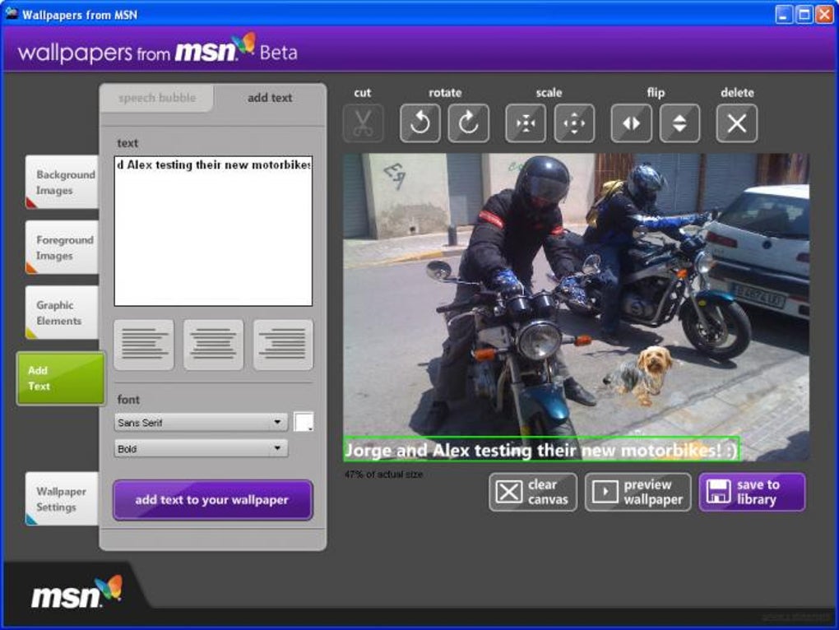
Task: Open the Foreground Images section
Action: [x=62, y=247]
